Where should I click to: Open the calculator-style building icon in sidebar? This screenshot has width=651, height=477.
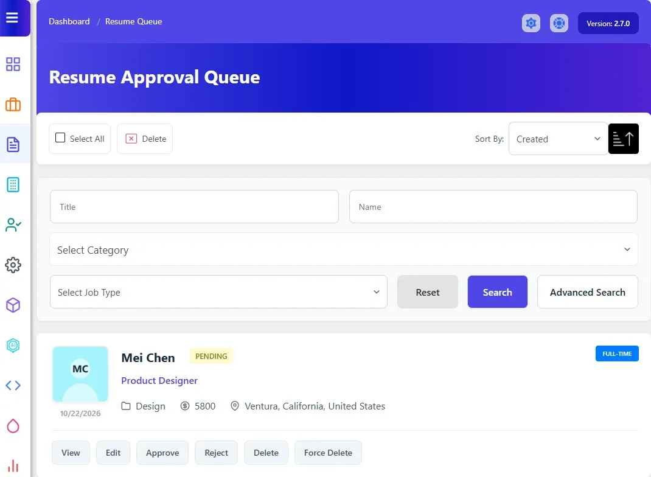point(13,185)
